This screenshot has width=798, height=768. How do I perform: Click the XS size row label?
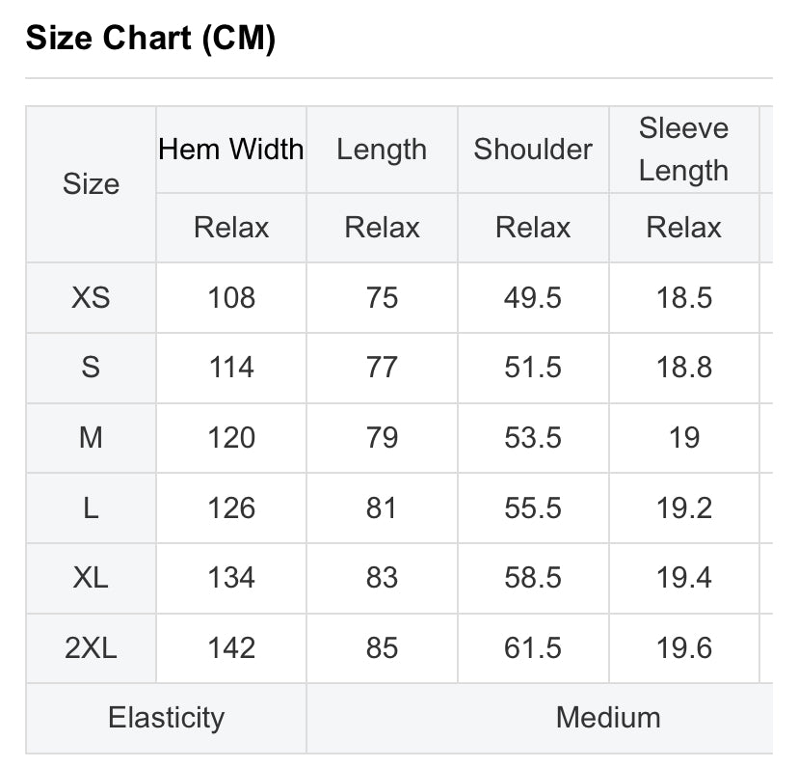pyautogui.click(x=92, y=297)
